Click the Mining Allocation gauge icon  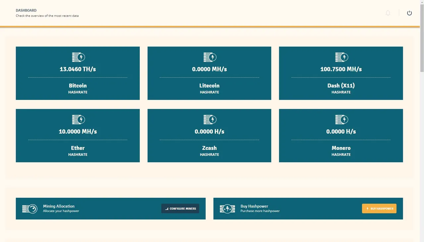(x=30, y=209)
